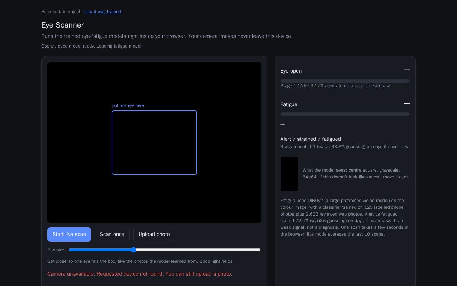The height and width of the screenshot is (286, 457).
Task: Click the Start live scan button
Action: [69, 235]
